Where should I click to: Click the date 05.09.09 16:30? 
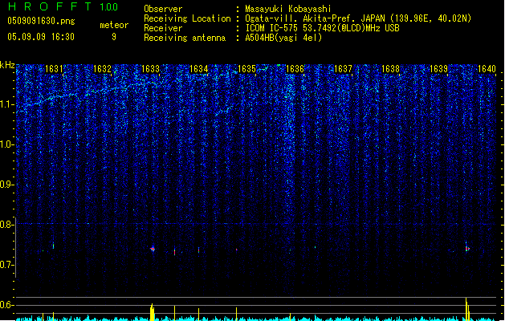pos(41,37)
